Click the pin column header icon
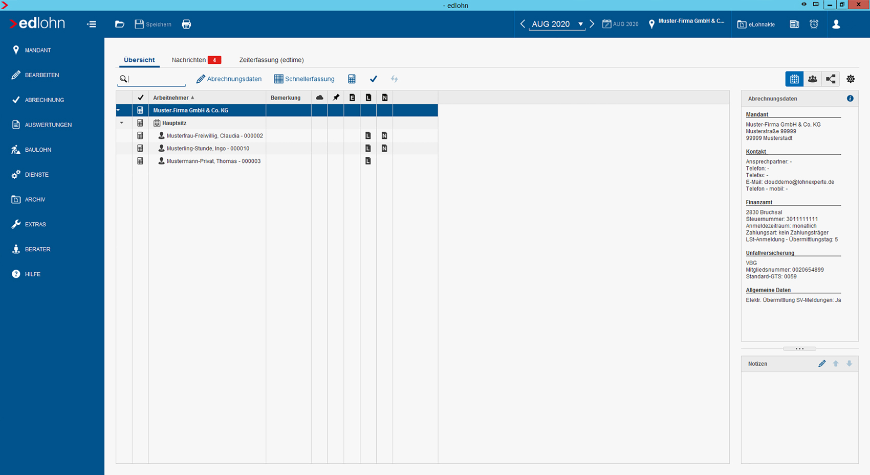 pyautogui.click(x=336, y=98)
